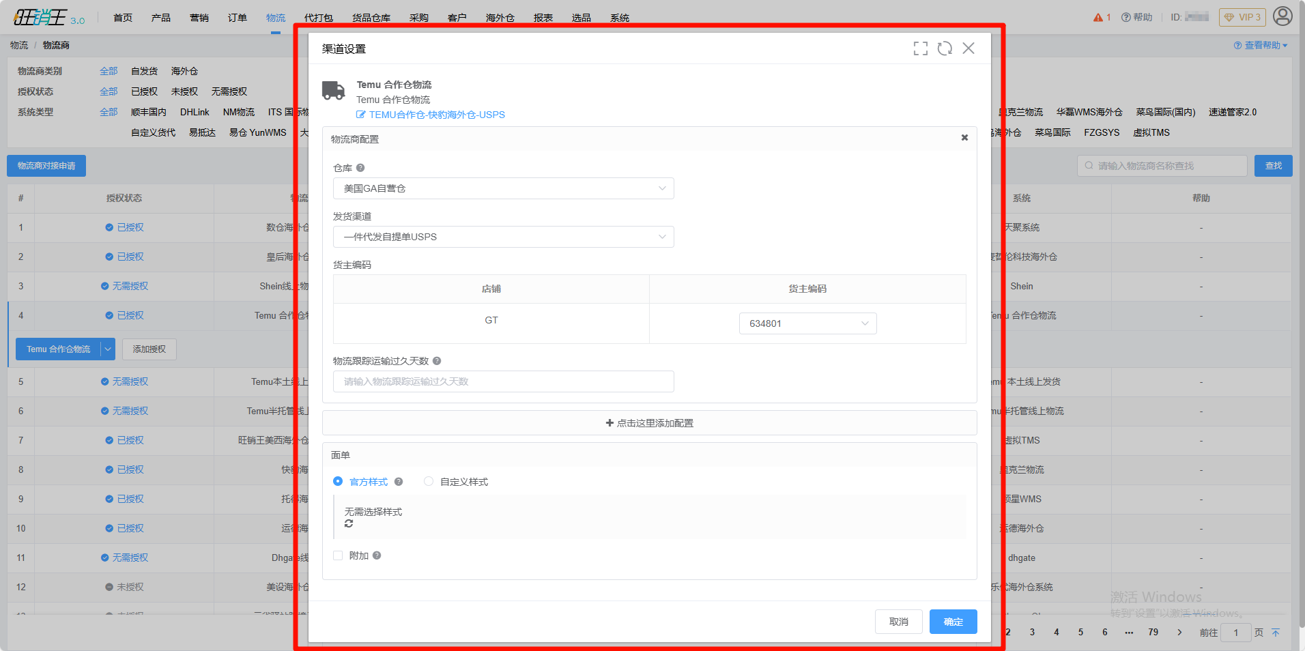Click Temu 合作仓物流 blue button

58,349
